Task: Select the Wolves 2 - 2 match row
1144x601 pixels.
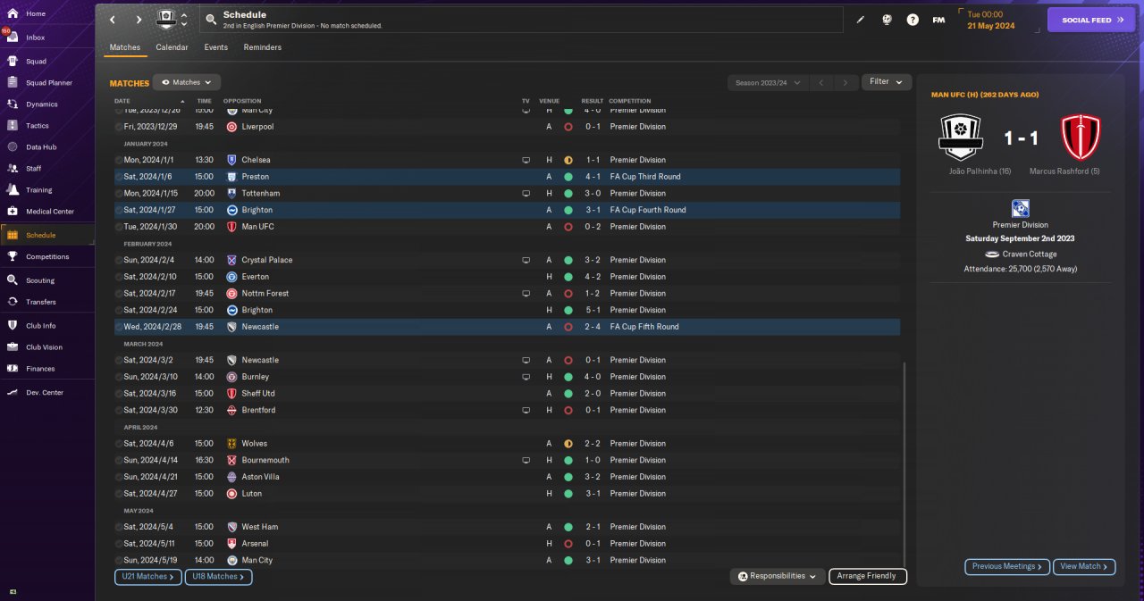Action: (507, 443)
